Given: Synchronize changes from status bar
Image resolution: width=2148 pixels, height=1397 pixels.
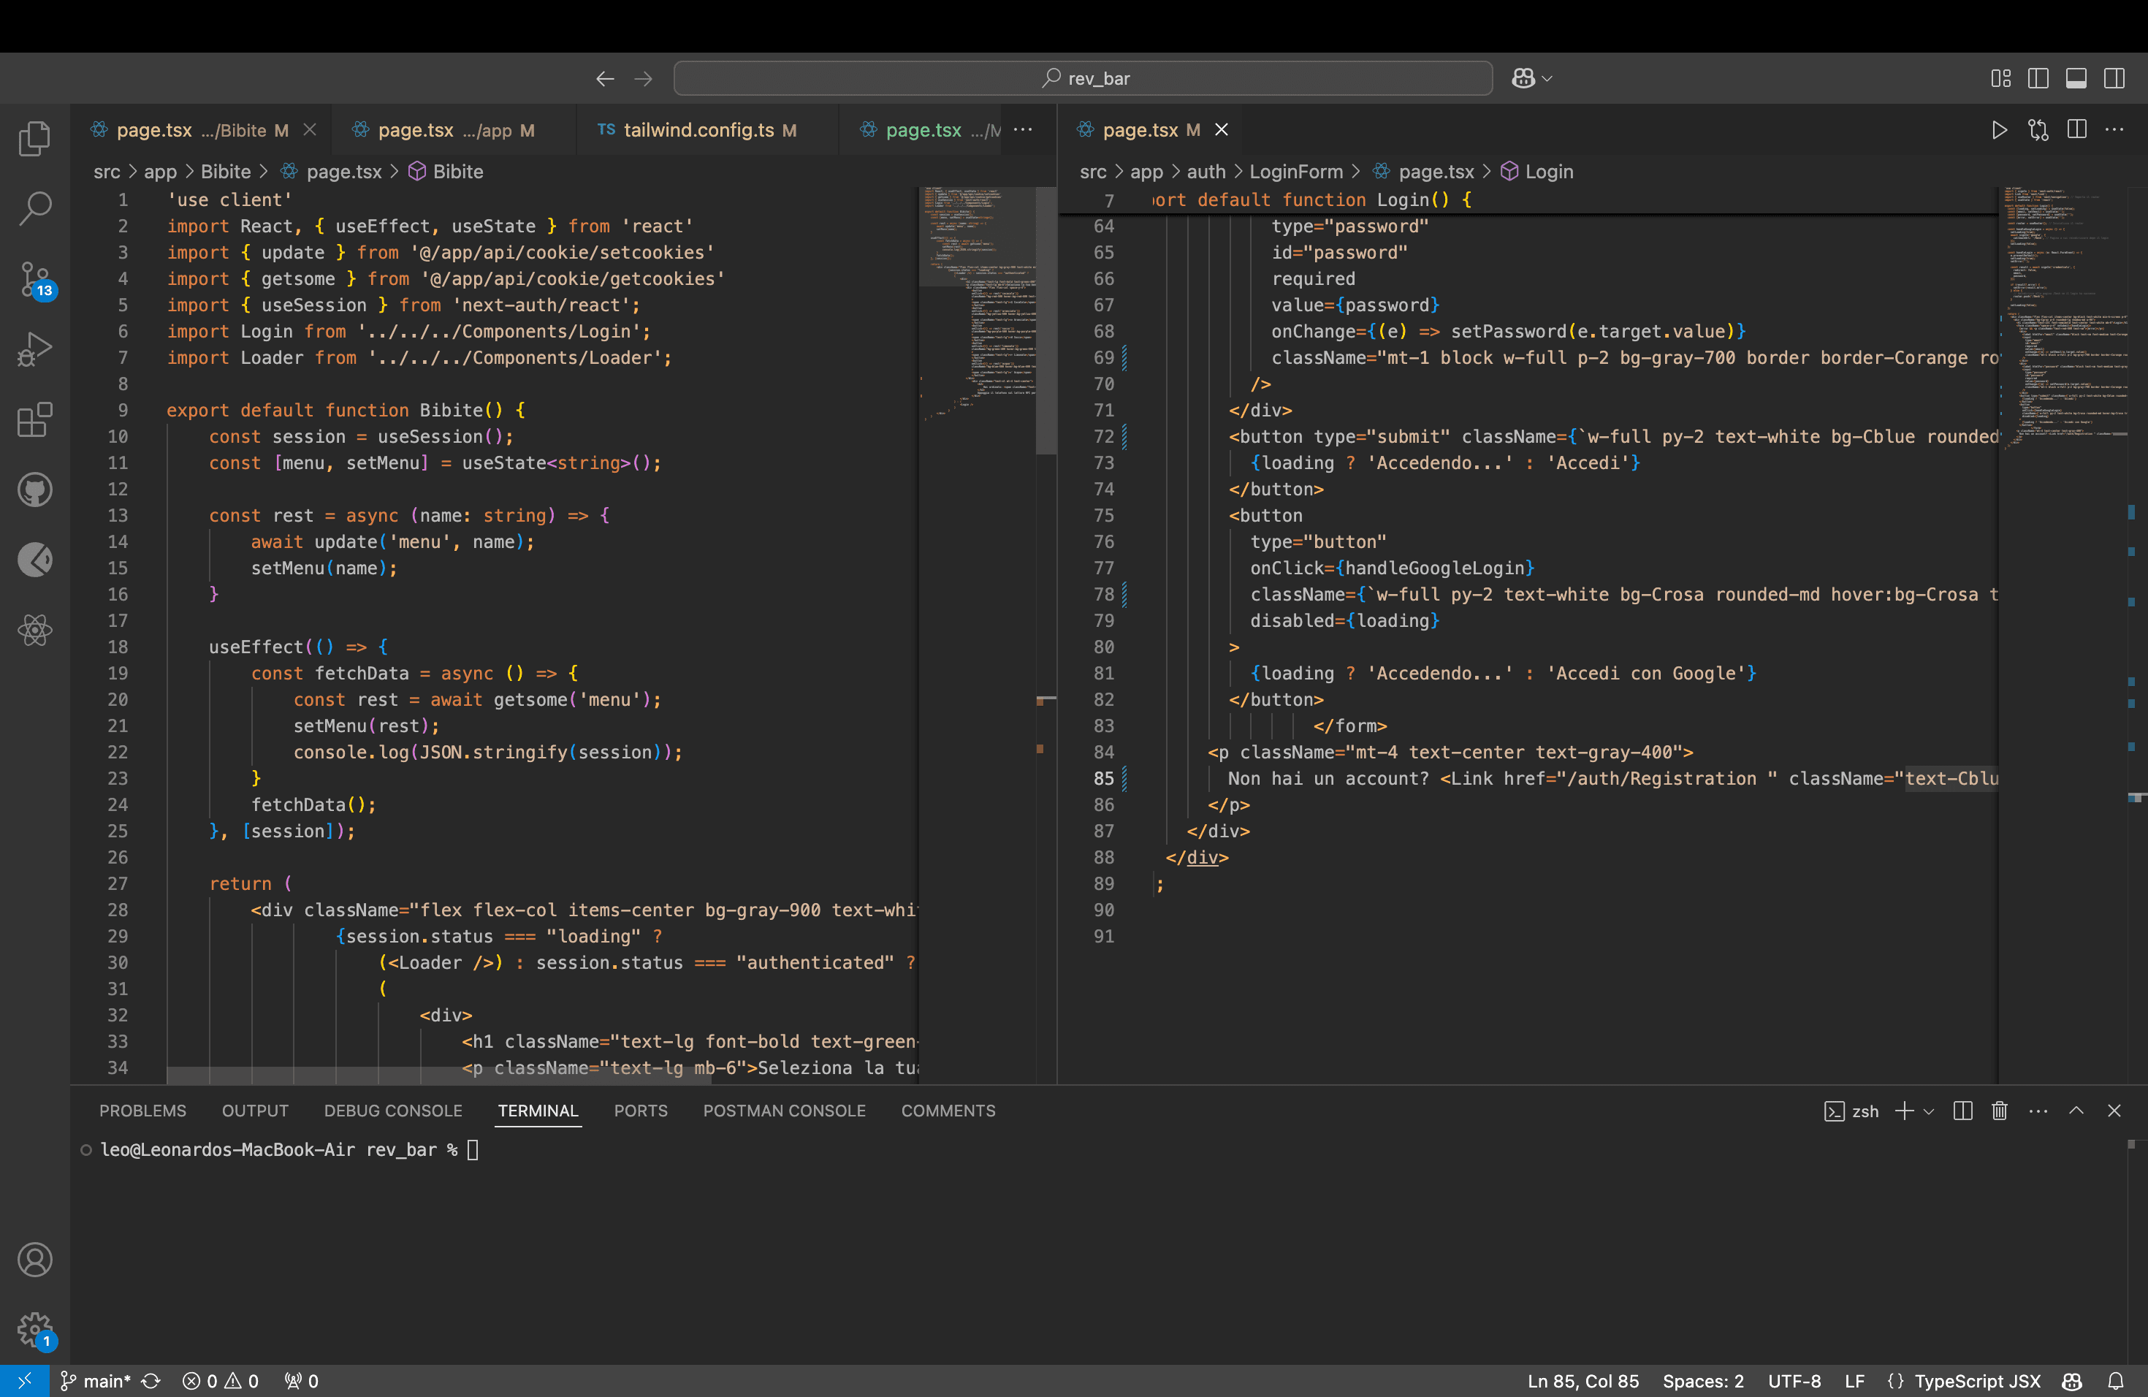Looking at the screenshot, I should point(152,1381).
